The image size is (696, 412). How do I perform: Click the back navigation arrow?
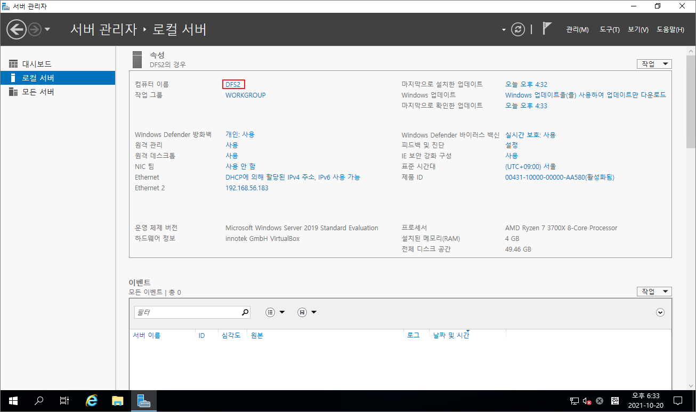17,29
